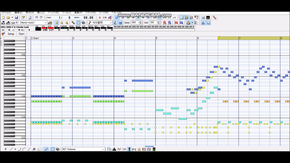
Task: Click the onion skin icon
Action: coord(188,23)
